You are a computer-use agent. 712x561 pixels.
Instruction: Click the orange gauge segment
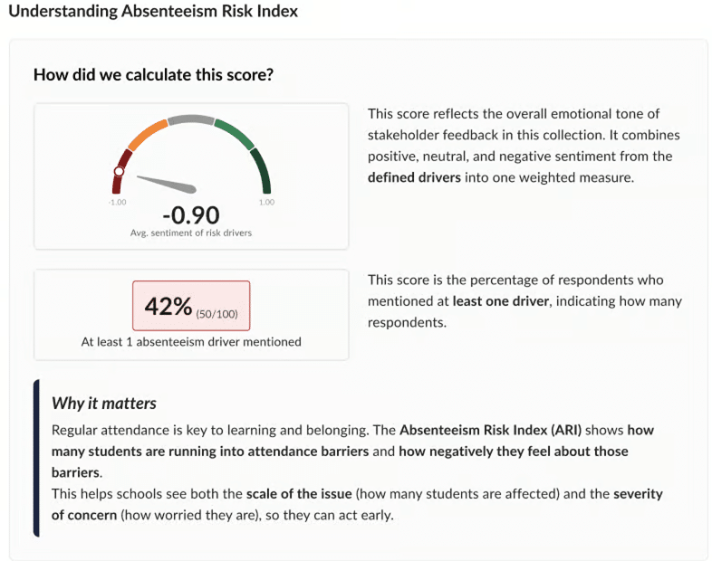click(x=147, y=134)
